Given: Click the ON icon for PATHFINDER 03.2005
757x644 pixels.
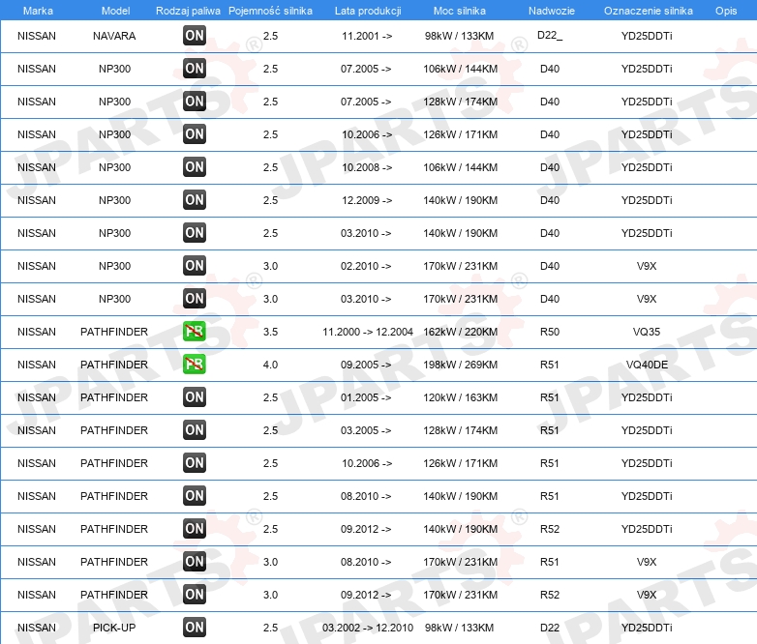Looking at the screenshot, I should click(x=195, y=429).
